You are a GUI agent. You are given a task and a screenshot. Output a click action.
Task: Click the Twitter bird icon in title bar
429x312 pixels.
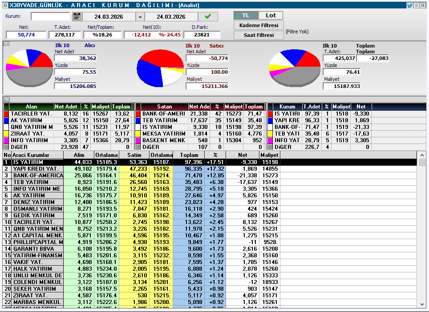pos(409,5)
